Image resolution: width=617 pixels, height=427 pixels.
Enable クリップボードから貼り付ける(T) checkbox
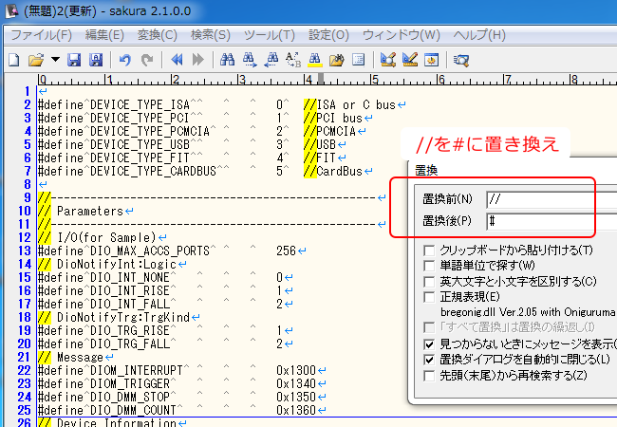429,251
